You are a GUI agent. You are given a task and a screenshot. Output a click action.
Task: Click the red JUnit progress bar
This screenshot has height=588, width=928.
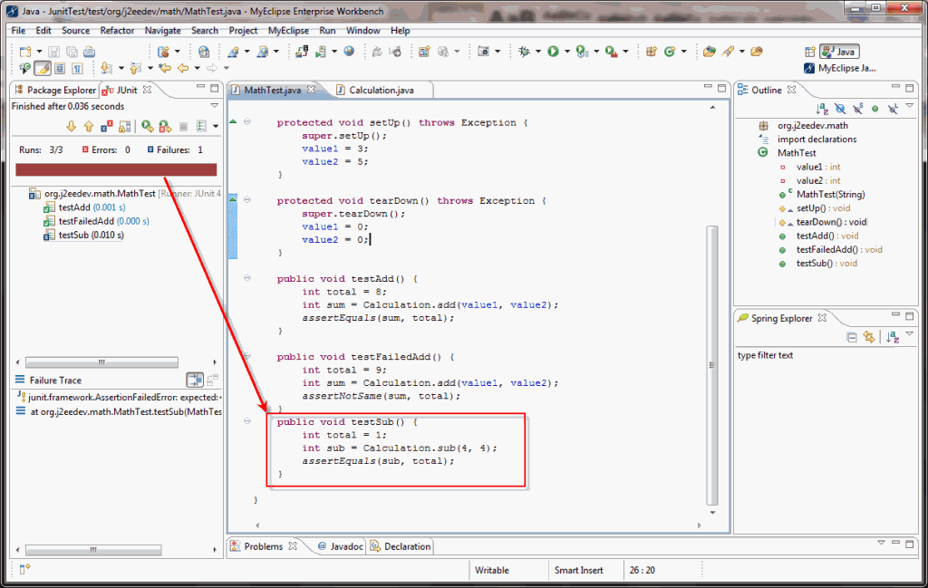116,169
